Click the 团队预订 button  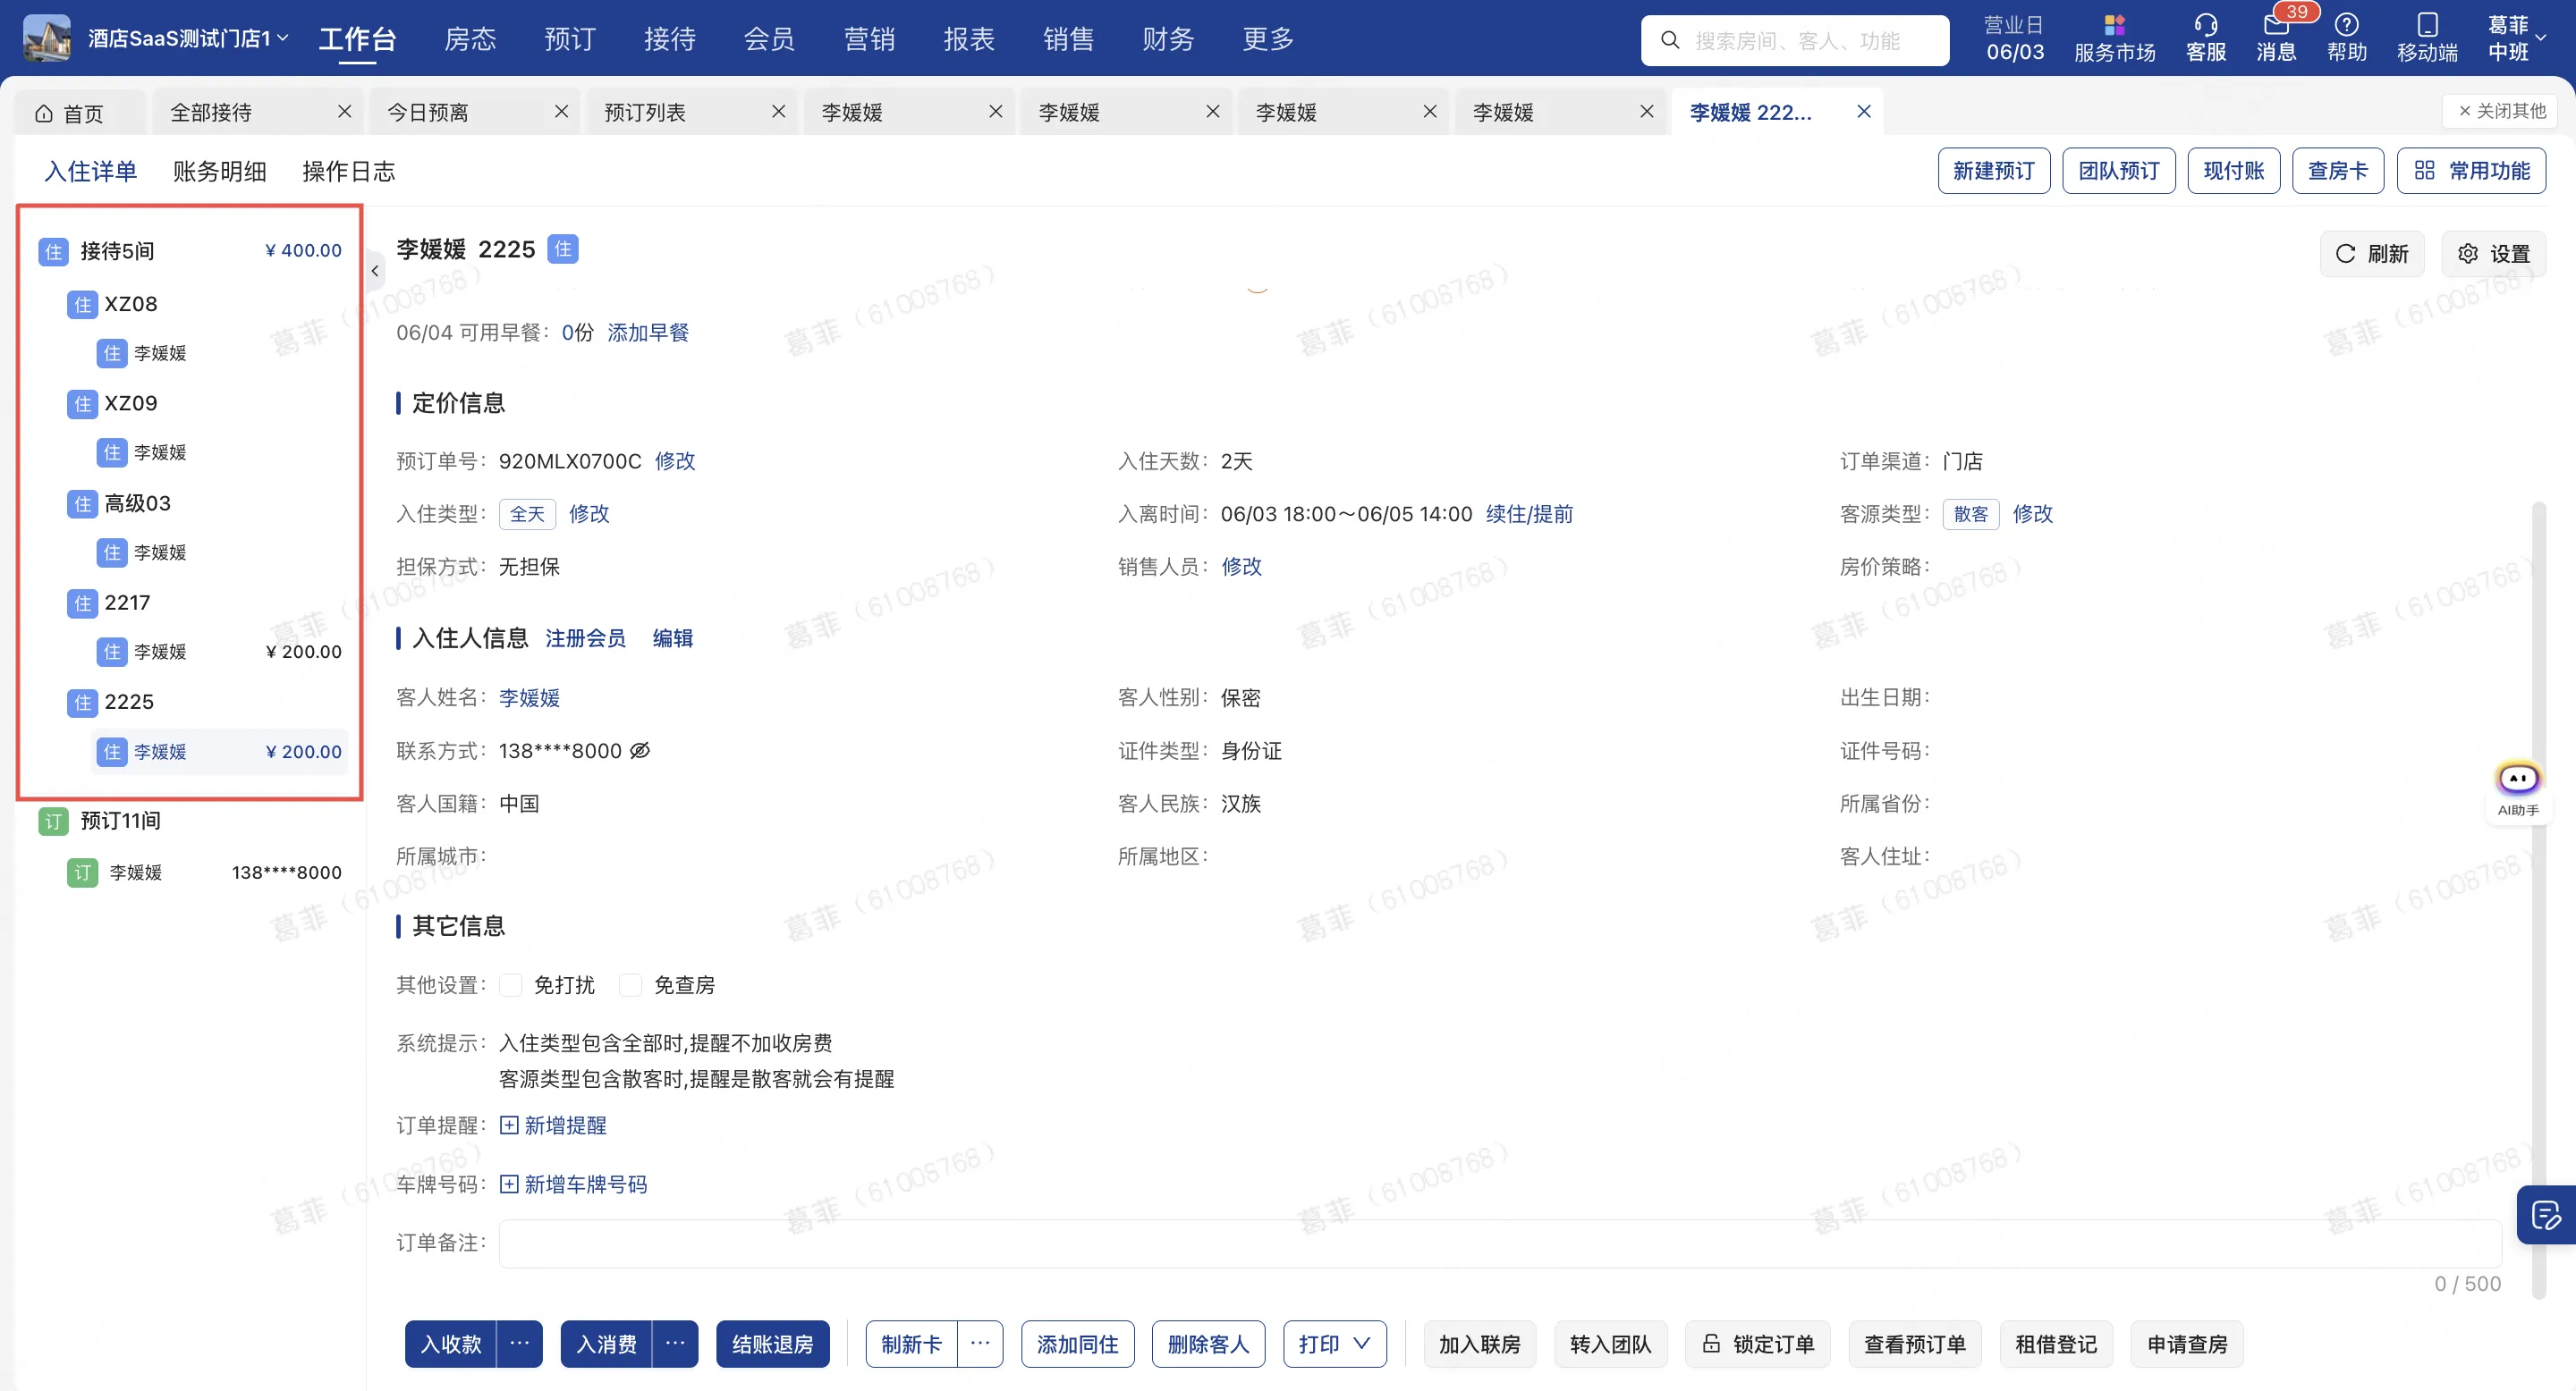tap(2118, 171)
